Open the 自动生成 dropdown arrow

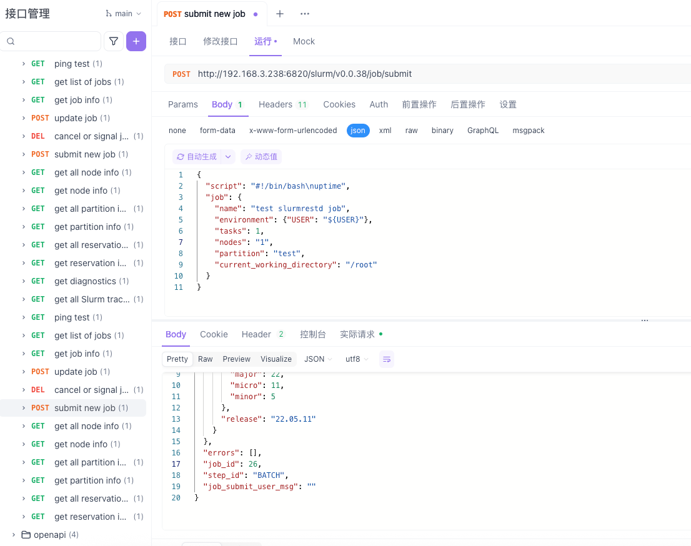(x=228, y=157)
